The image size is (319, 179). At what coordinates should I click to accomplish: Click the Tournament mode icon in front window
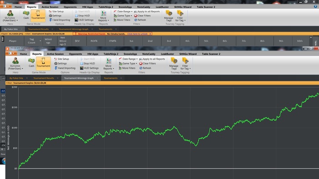pos(43,63)
